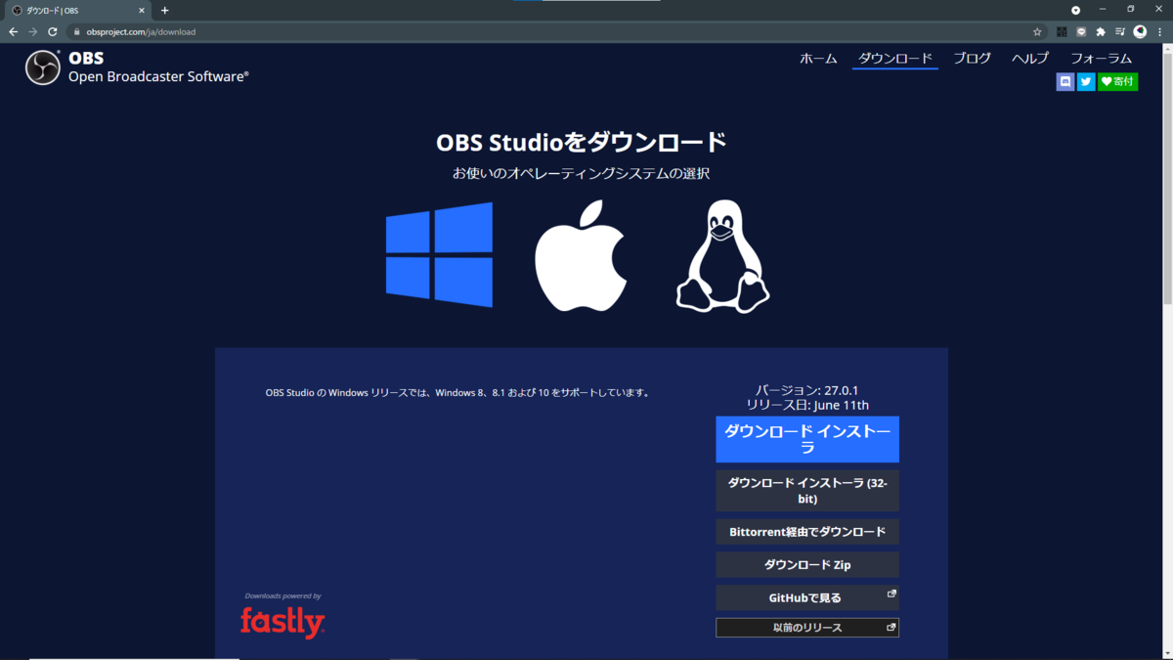Select the Windows logo operating system
1173x660 pixels.
pyautogui.click(x=439, y=255)
